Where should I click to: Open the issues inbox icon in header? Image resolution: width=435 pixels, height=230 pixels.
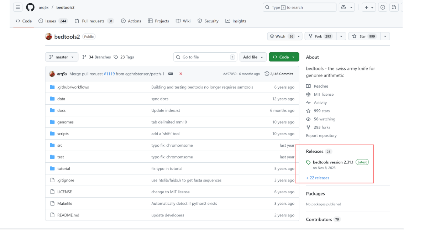(x=383, y=7)
